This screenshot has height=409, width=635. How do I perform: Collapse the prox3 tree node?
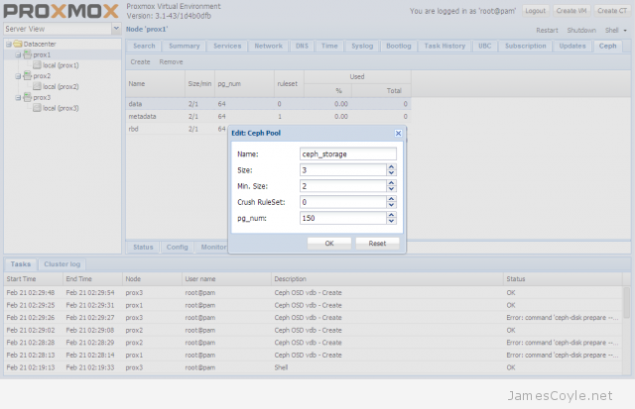(x=17, y=98)
